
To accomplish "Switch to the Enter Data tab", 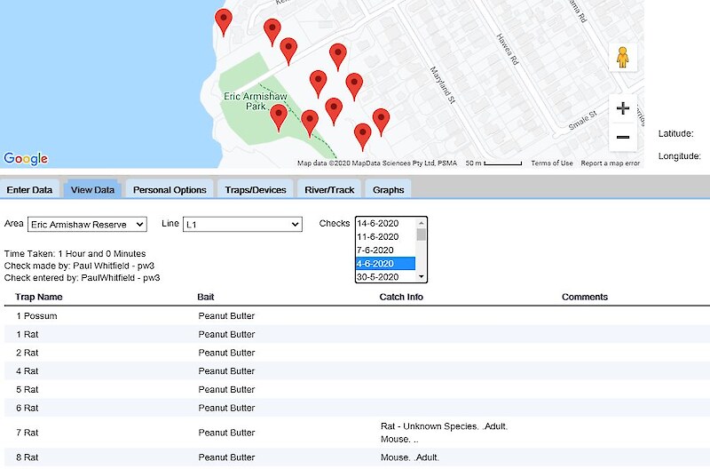I will [29, 190].
